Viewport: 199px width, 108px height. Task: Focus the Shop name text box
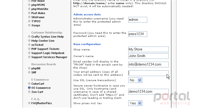(x=148, y=49)
